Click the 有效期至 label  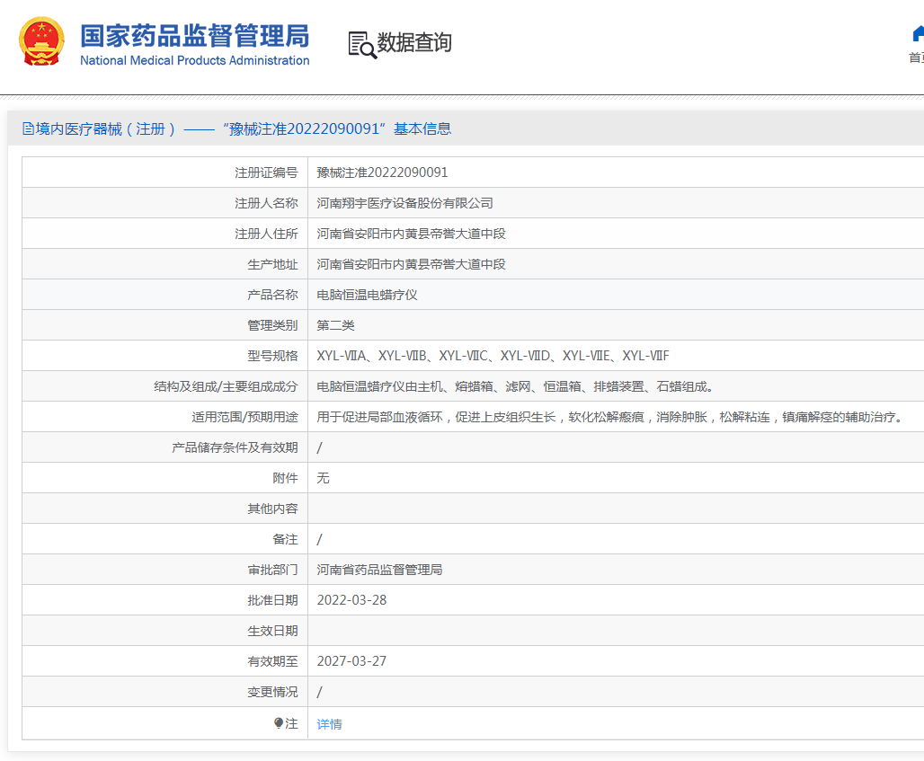(273, 661)
